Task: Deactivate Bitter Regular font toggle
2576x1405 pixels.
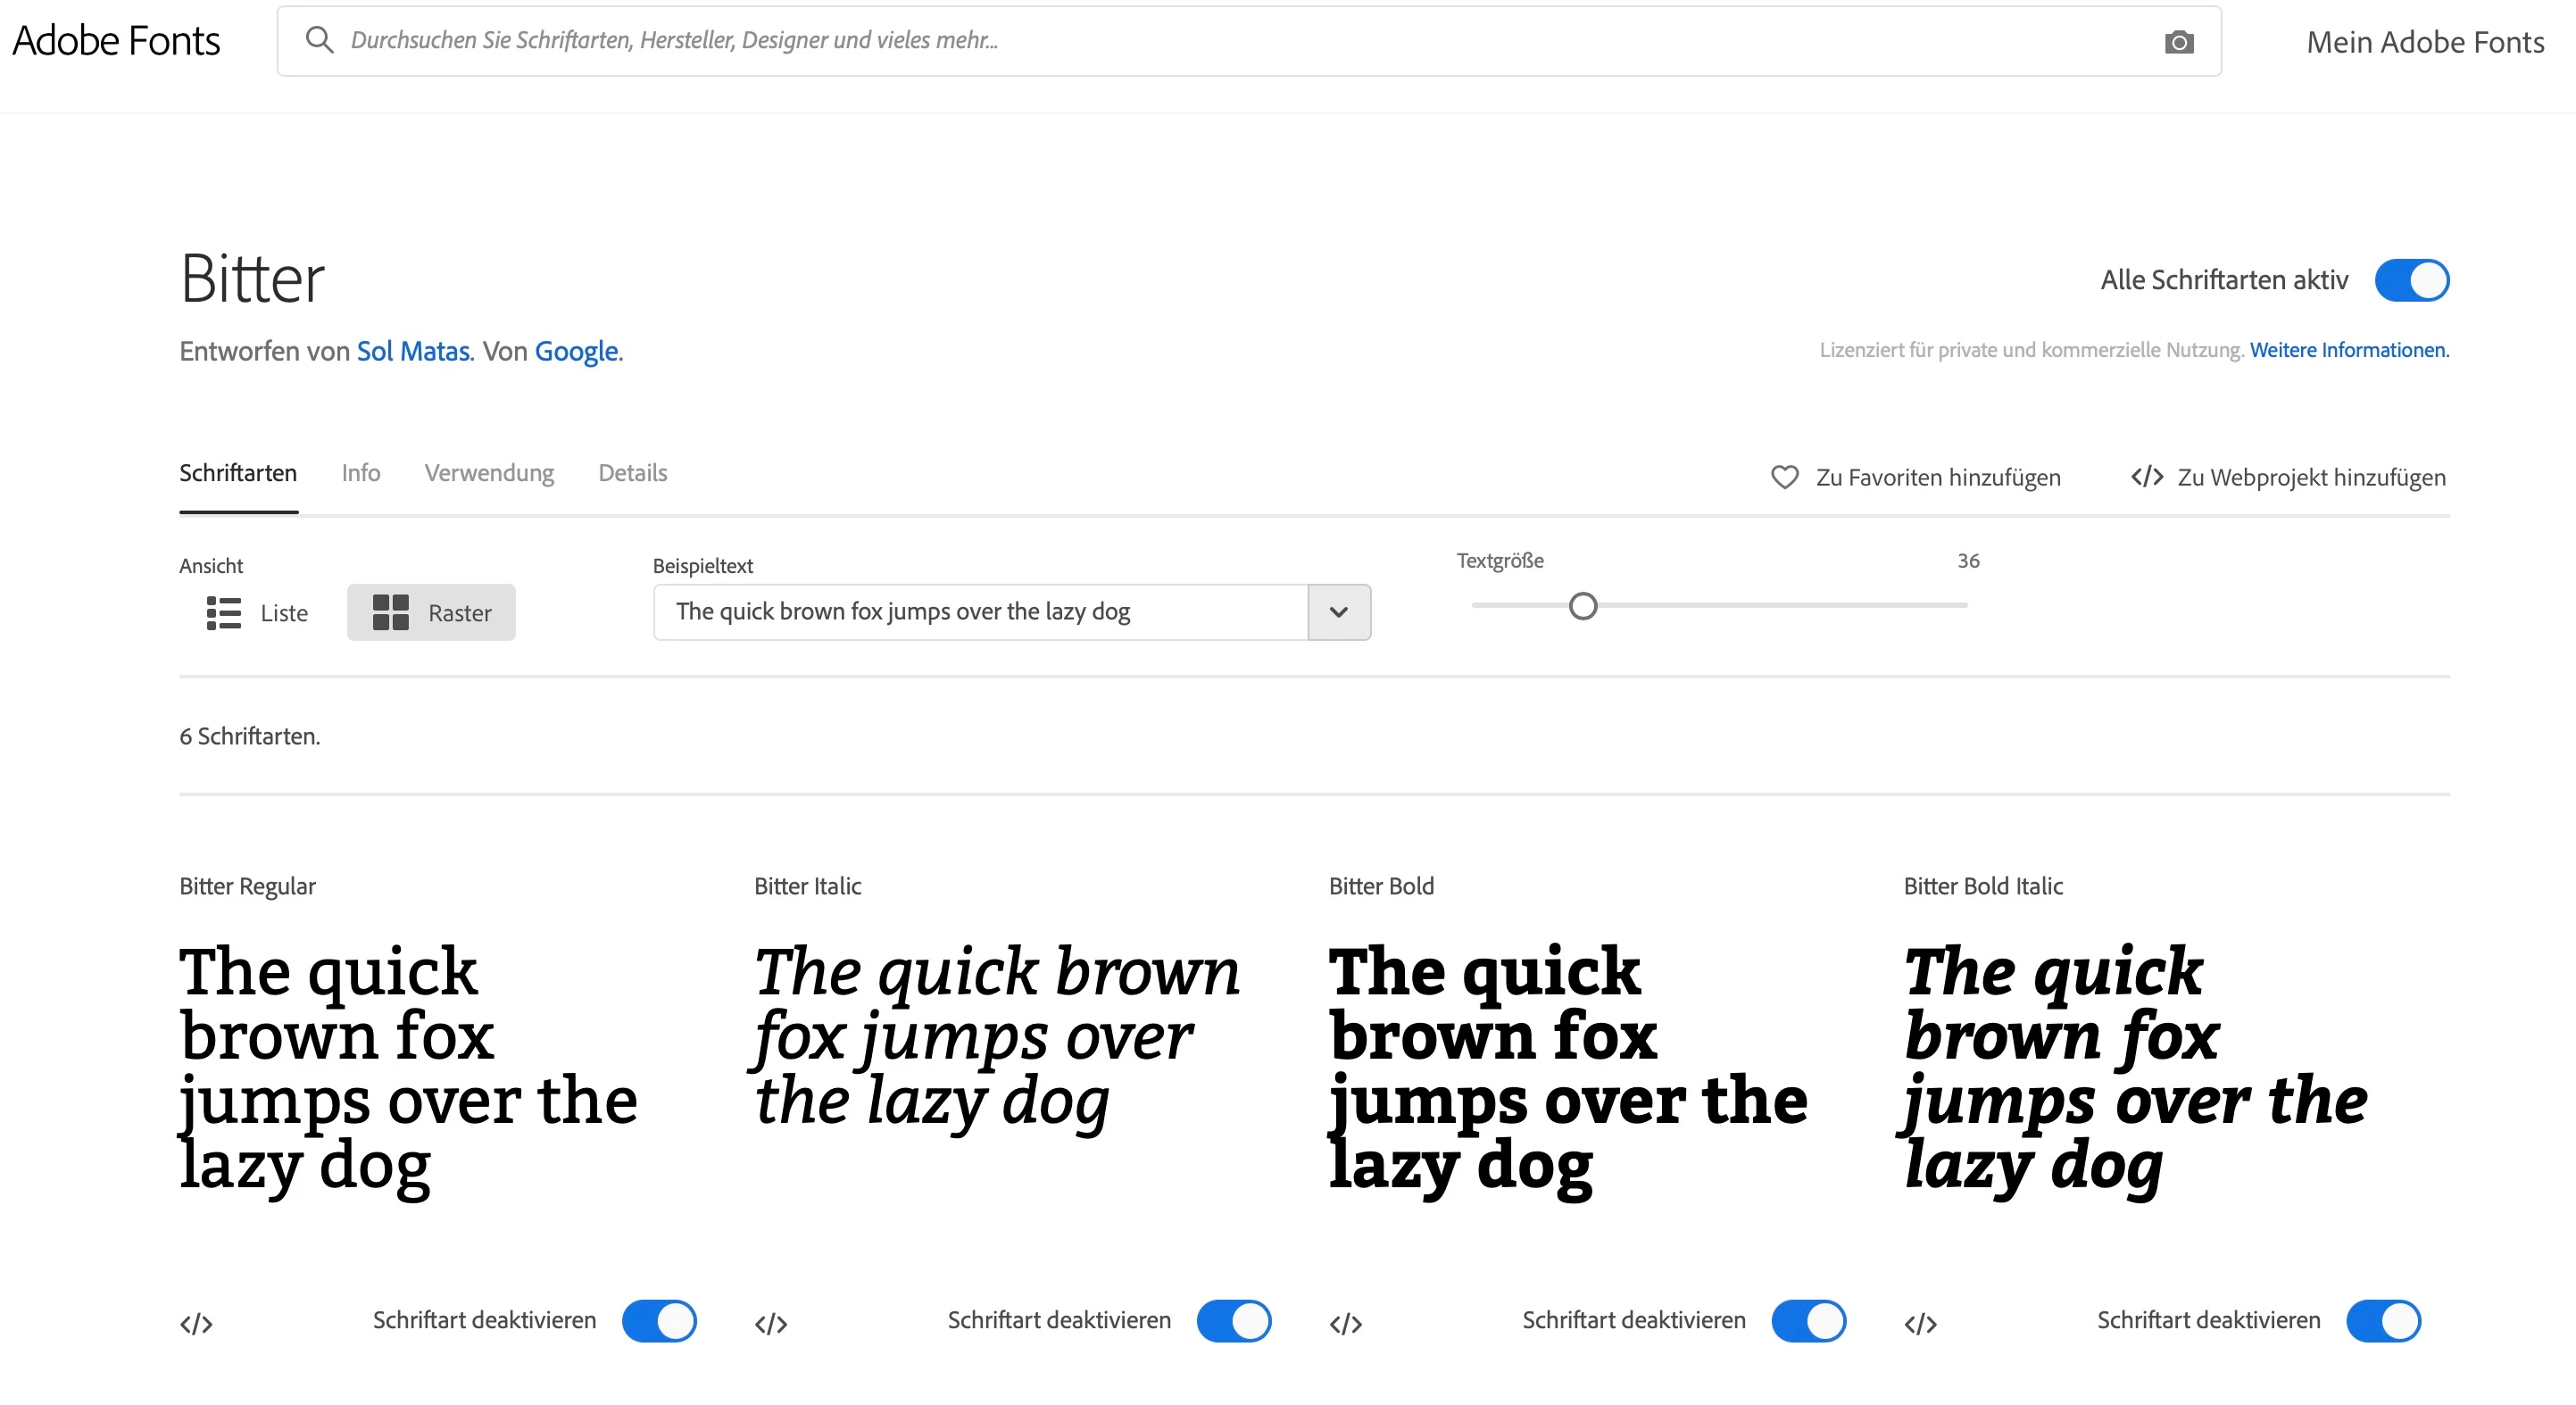Action: pyautogui.click(x=659, y=1320)
